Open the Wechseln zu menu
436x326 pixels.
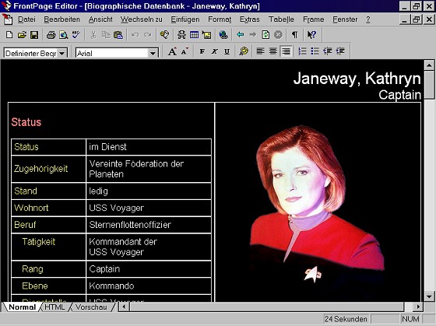tap(141, 19)
